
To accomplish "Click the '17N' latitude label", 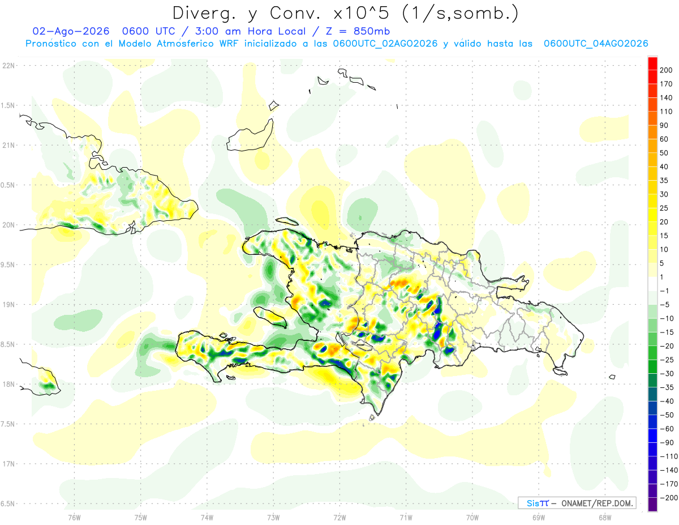I will tap(8, 464).
